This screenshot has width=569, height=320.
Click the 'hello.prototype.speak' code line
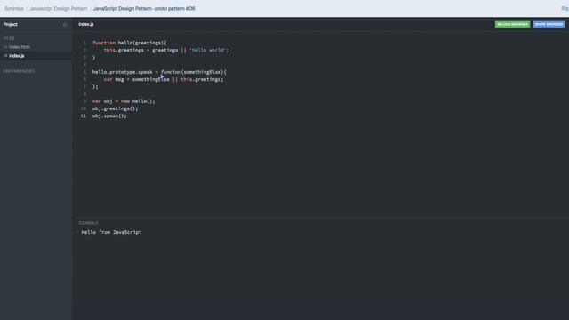point(159,72)
